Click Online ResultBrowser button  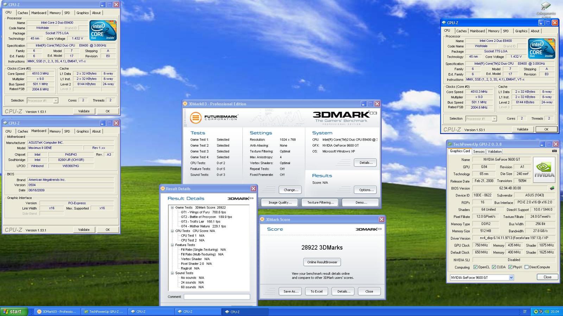322,262
